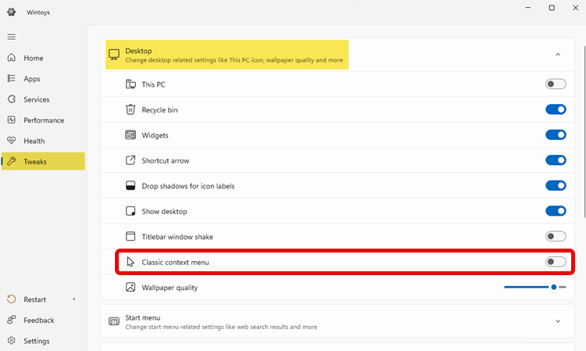Click the Wintoys app logo icon

[x=12, y=12]
